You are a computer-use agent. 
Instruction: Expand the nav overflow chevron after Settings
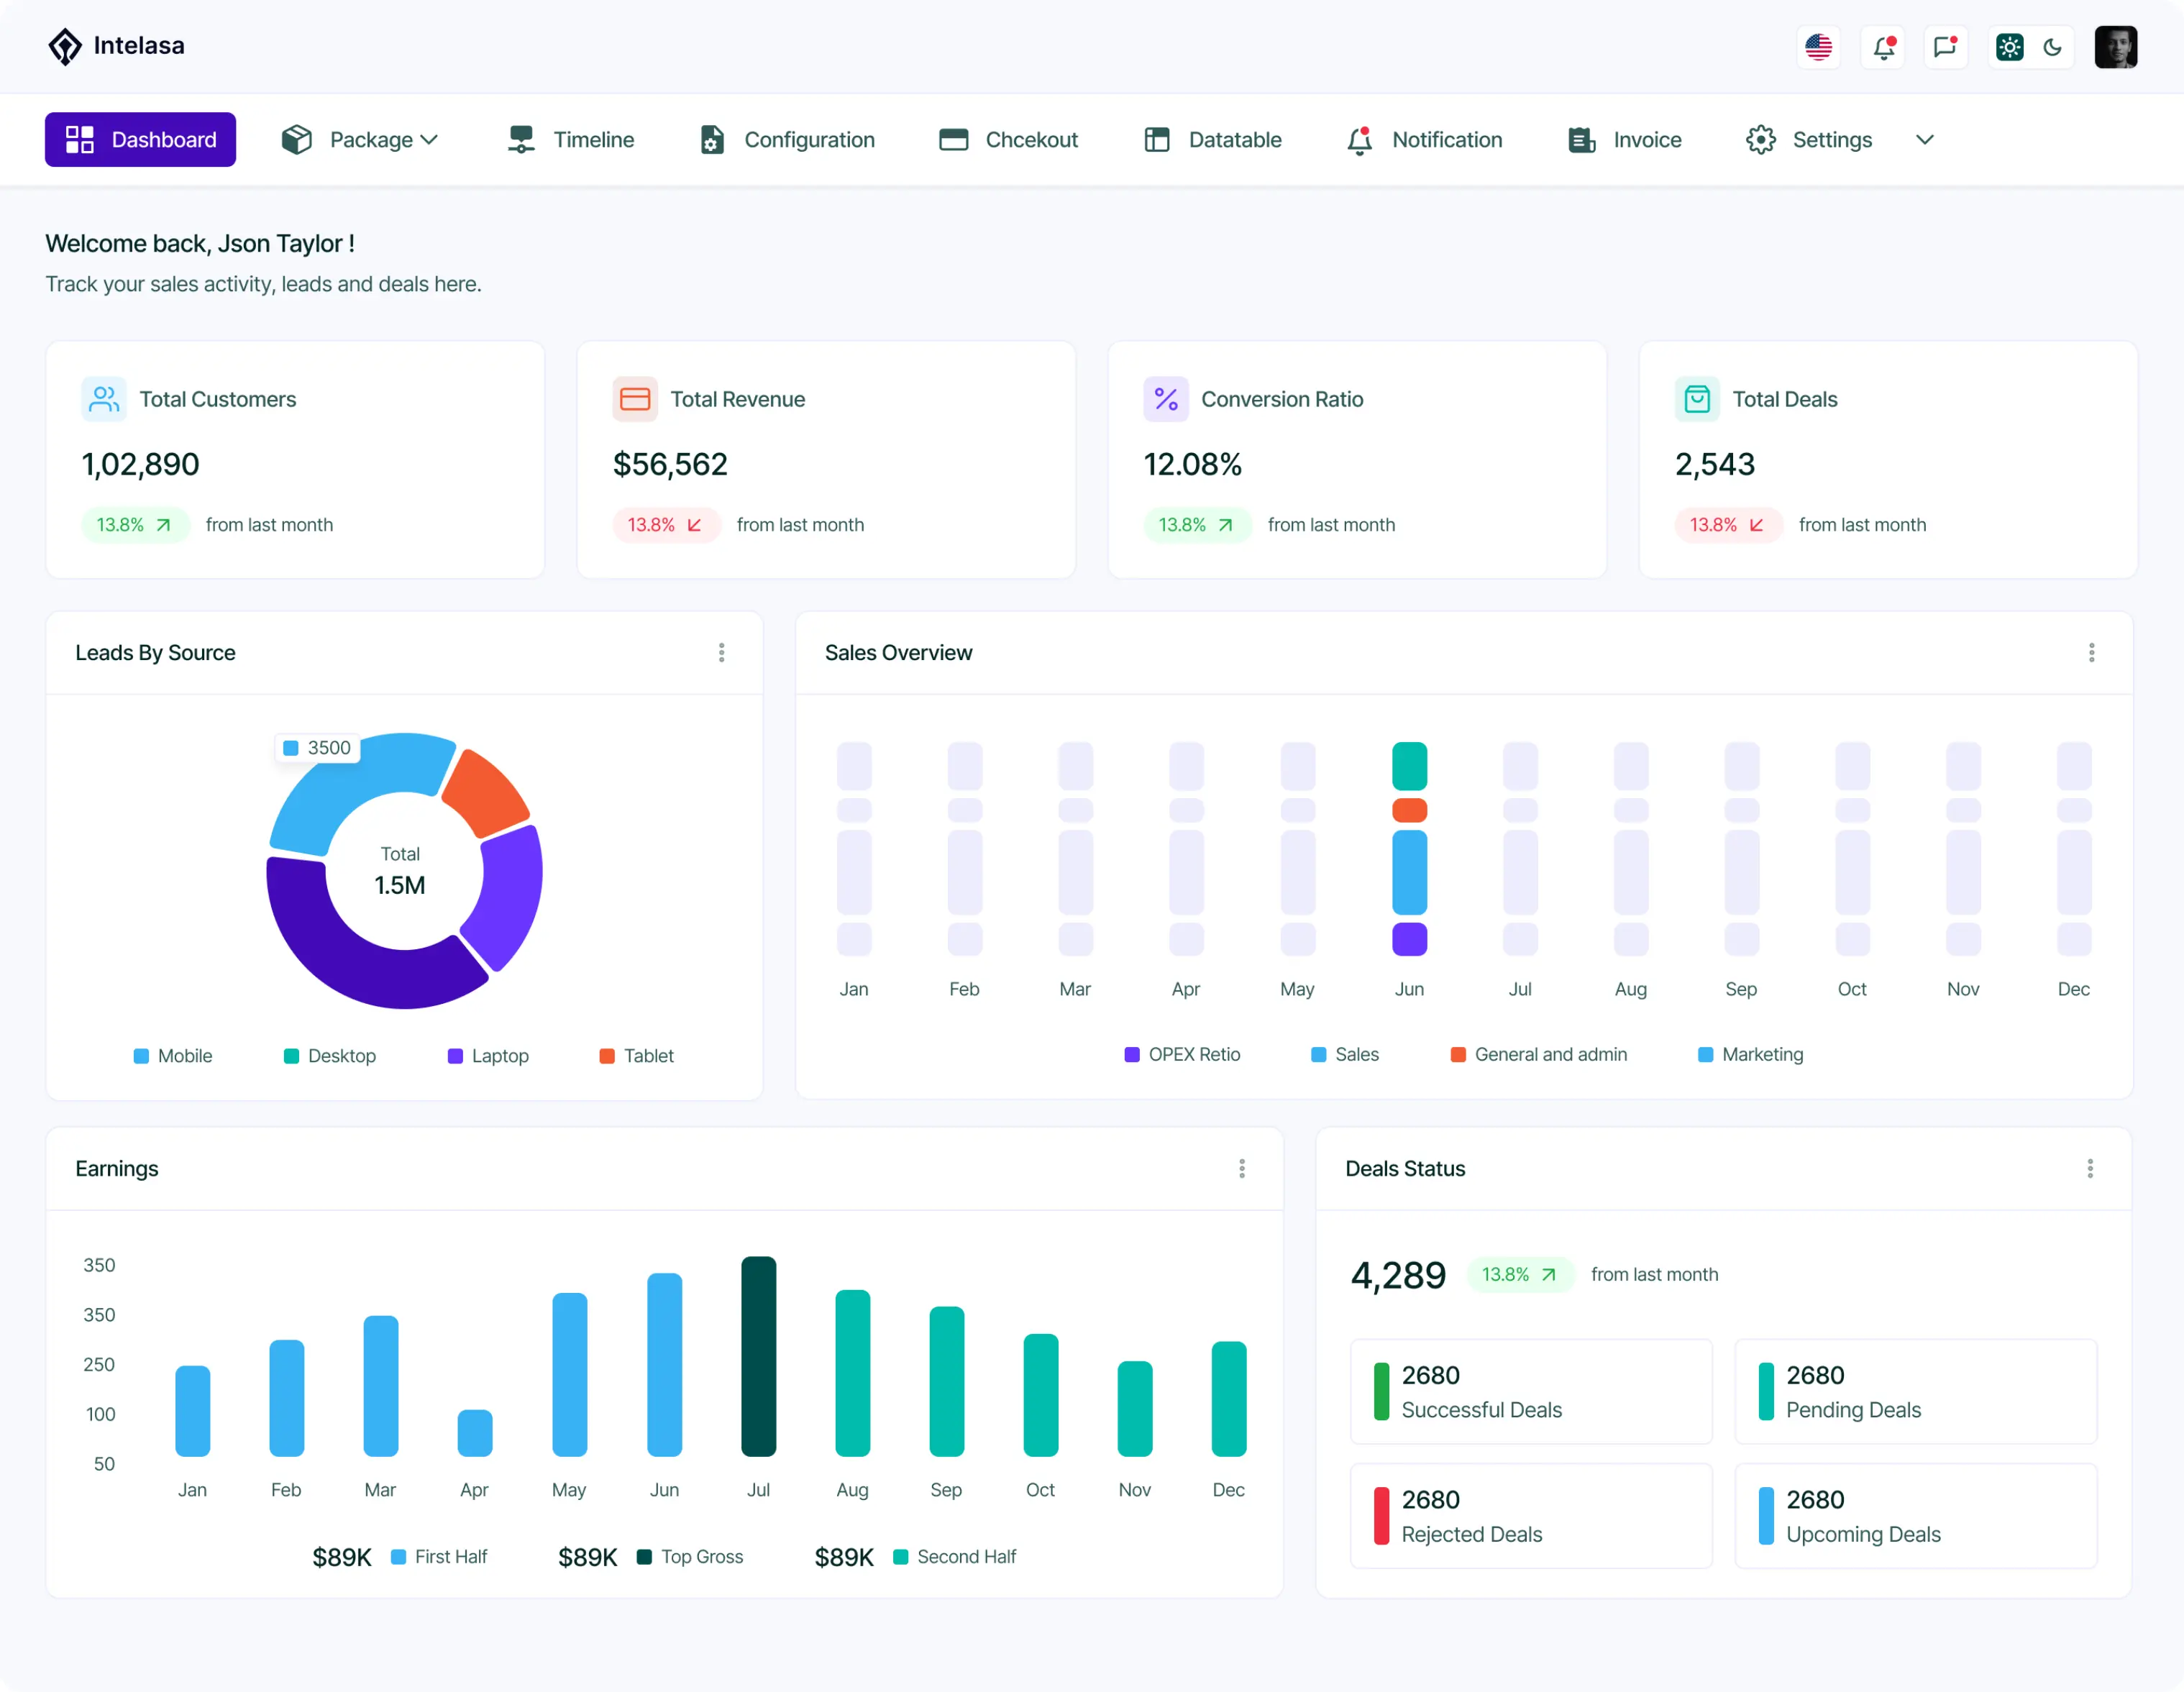(1924, 140)
